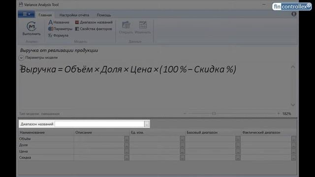This screenshot has height=177, width=315.
Task: Click the 182% zoom level value
Action: (286, 114)
